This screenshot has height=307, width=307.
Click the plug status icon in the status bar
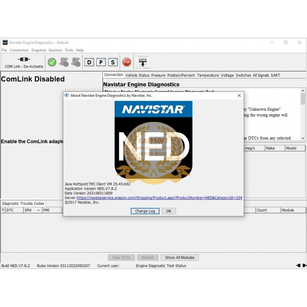coord(301,266)
